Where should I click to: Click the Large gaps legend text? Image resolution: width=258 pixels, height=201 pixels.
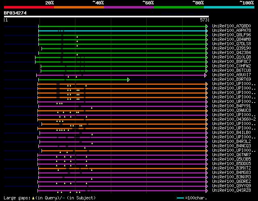[17, 198]
